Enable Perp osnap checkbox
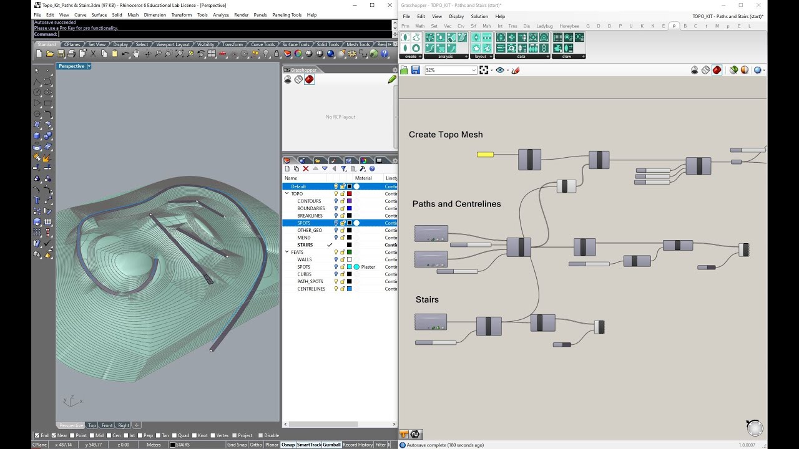The height and width of the screenshot is (449, 799). click(x=140, y=435)
